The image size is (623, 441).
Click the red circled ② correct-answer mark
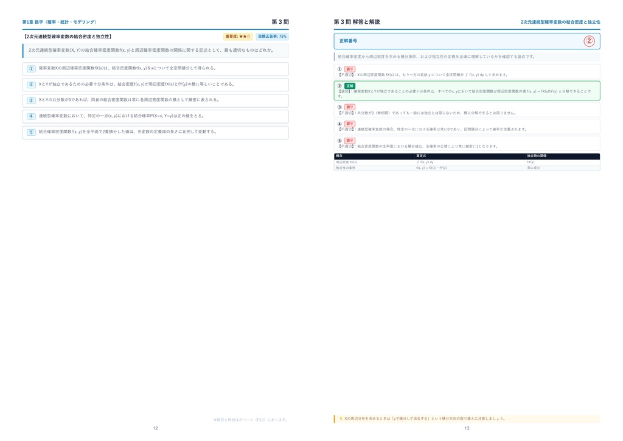[589, 41]
